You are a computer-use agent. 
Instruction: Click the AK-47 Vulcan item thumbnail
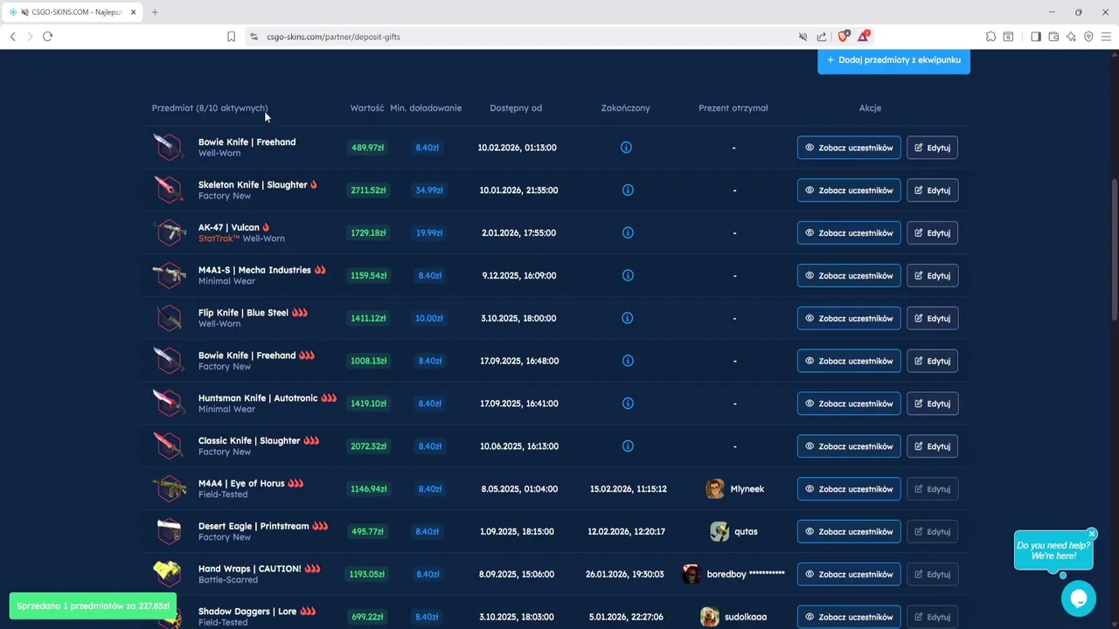[x=168, y=232]
